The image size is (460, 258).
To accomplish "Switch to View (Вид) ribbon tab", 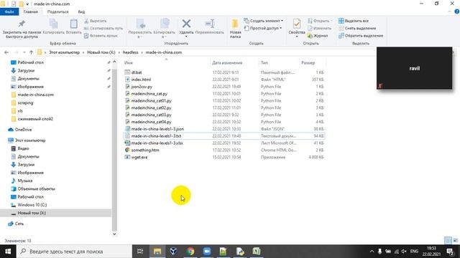I will [81, 11].
